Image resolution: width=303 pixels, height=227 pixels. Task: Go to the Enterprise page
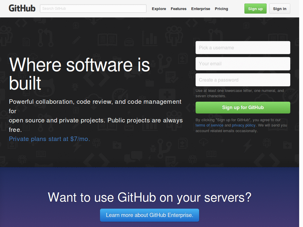201,9
